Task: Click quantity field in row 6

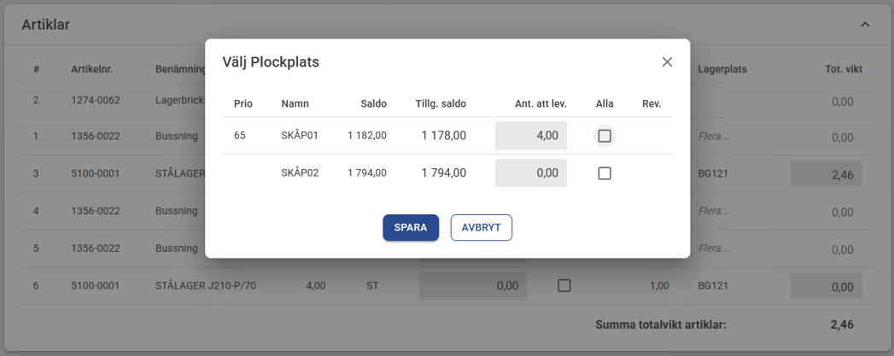Action: (473, 286)
